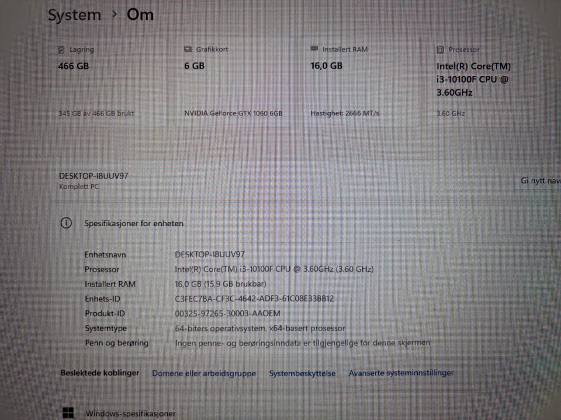The width and height of the screenshot is (561, 420).
Task: Click the 3.60 GHz text under the processor card
Action: tap(451, 114)
